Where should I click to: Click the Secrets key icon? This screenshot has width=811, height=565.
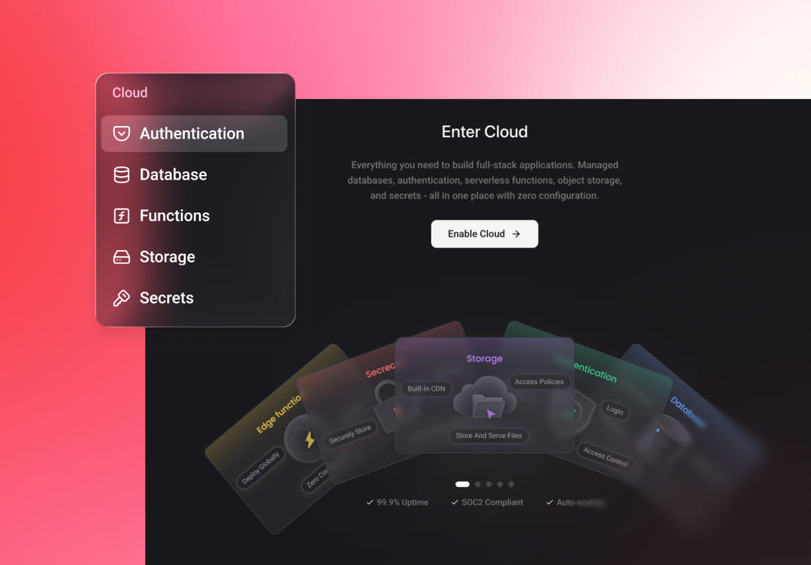click(x=122, y=298)
